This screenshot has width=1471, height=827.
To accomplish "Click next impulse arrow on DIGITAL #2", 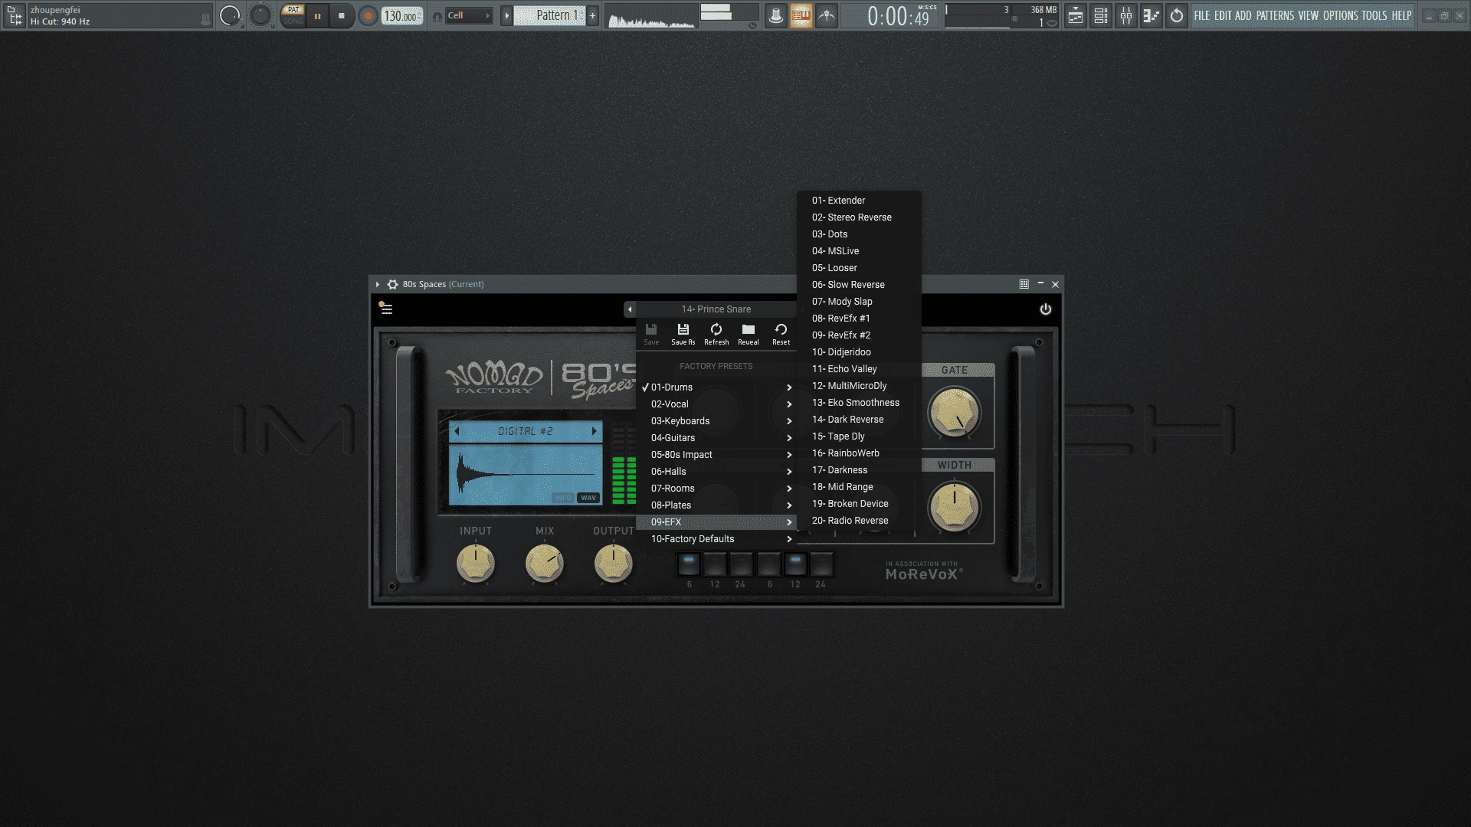I will [594, 432].
